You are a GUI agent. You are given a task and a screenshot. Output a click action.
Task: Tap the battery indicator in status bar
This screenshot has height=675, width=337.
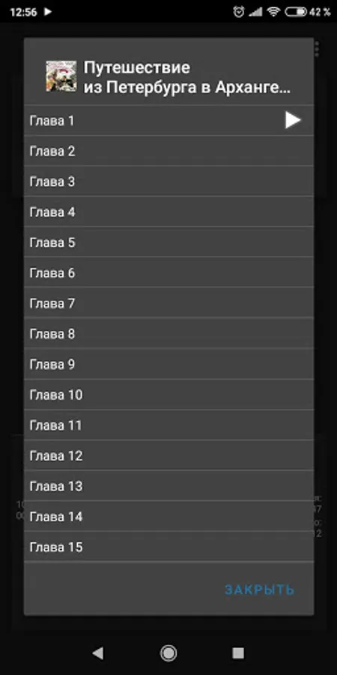[296, 11]
